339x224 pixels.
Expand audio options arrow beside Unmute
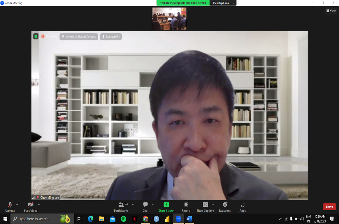click(17, 205)
